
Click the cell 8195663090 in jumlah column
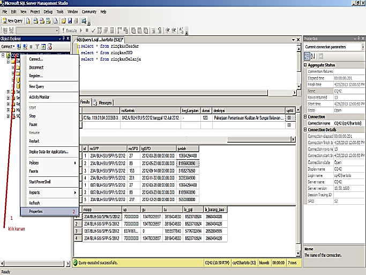188,163
